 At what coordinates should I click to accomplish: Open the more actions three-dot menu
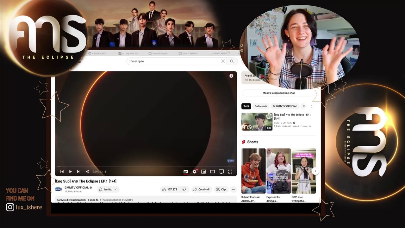[x=234, y=189]
